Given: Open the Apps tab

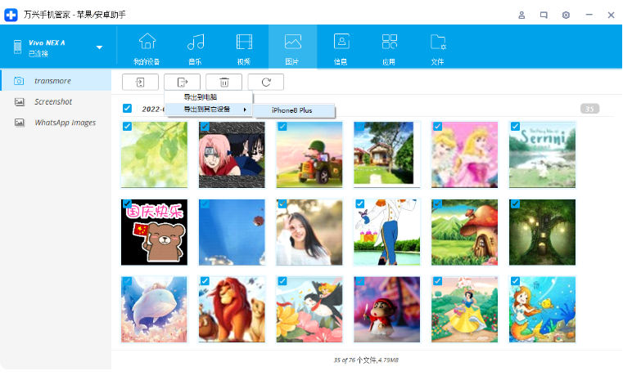Looking at the screenshot, I should (390, 48).
